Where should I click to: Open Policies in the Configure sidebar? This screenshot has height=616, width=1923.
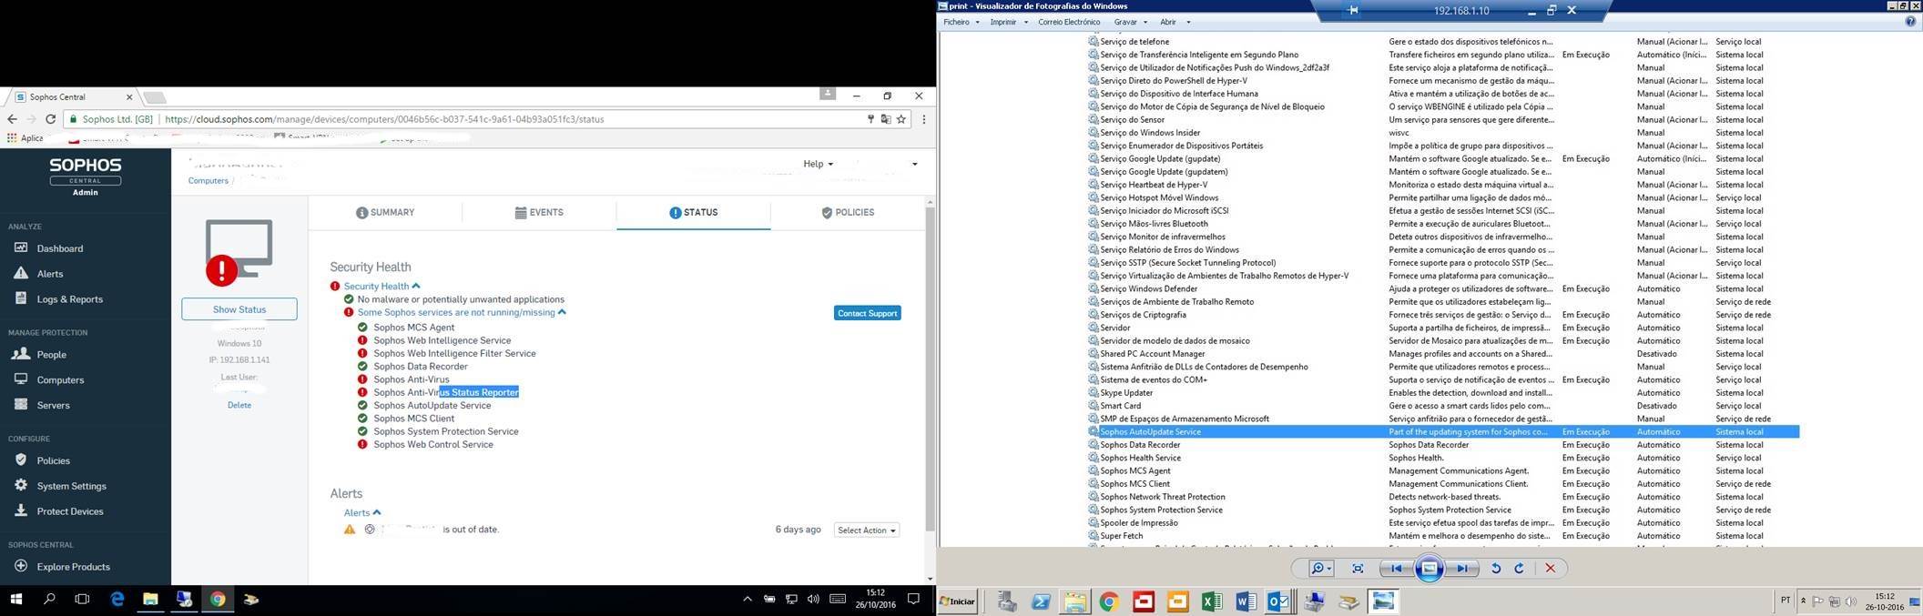click(x=53, y=461)
